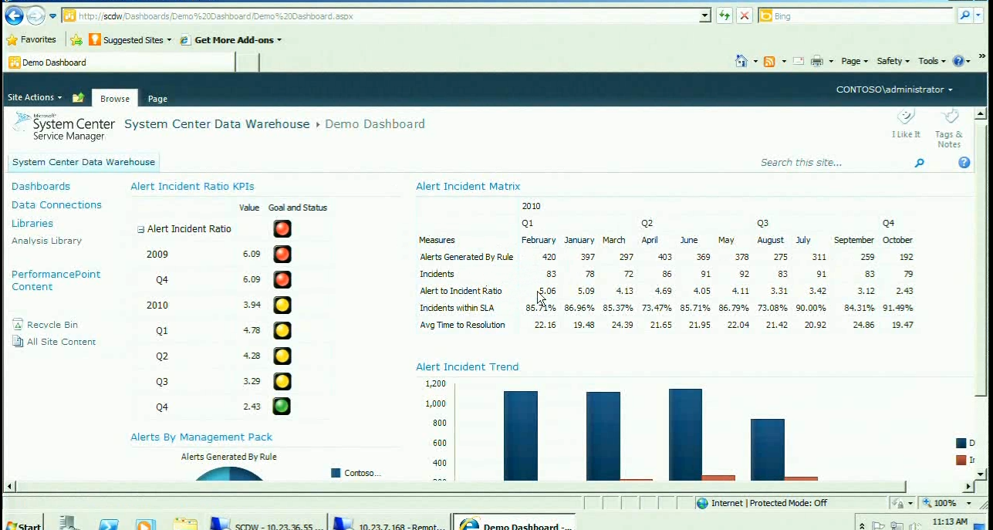Click the System Center Data Warehouse navigation tab
This screenshot has width=993, height=530.
[83, 162]
